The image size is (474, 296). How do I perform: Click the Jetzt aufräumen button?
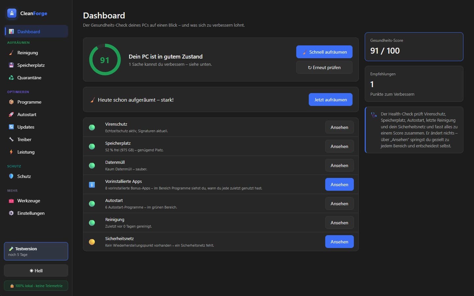tap(330, 100)
